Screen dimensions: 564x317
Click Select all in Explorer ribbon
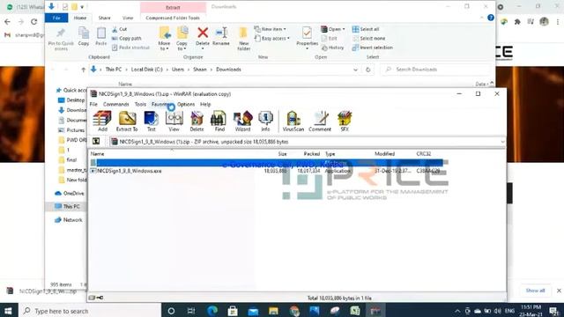[x=366, y=29]
